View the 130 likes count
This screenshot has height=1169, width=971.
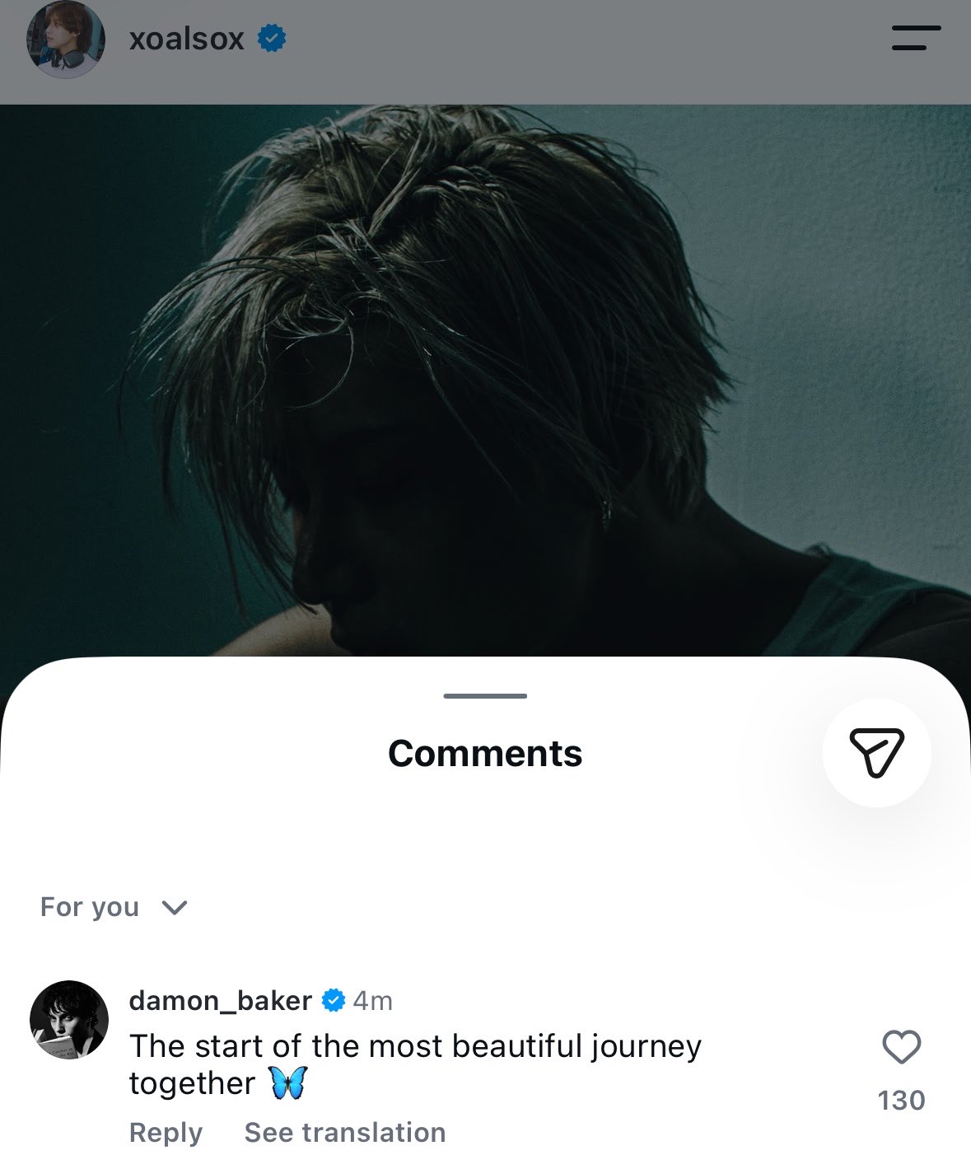point(901,1101)
